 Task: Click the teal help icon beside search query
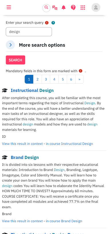tap(53, 23)
